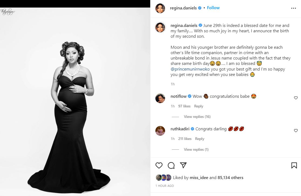This screenshot has width=301, height=196.
Task: Open notiflow's profile avatar
Action: coord(160,98)
